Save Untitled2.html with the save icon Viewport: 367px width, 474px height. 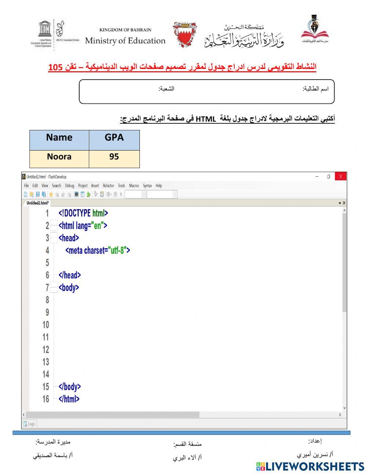point(37,194)
